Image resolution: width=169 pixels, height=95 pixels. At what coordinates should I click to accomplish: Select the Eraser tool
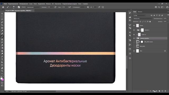(2, 45)
